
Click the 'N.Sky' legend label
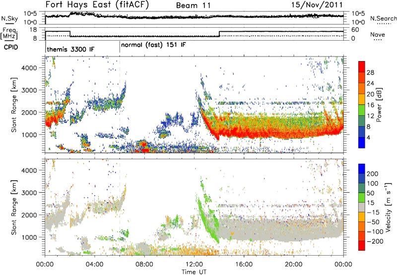pyautogui.click(x=9, y=18)
